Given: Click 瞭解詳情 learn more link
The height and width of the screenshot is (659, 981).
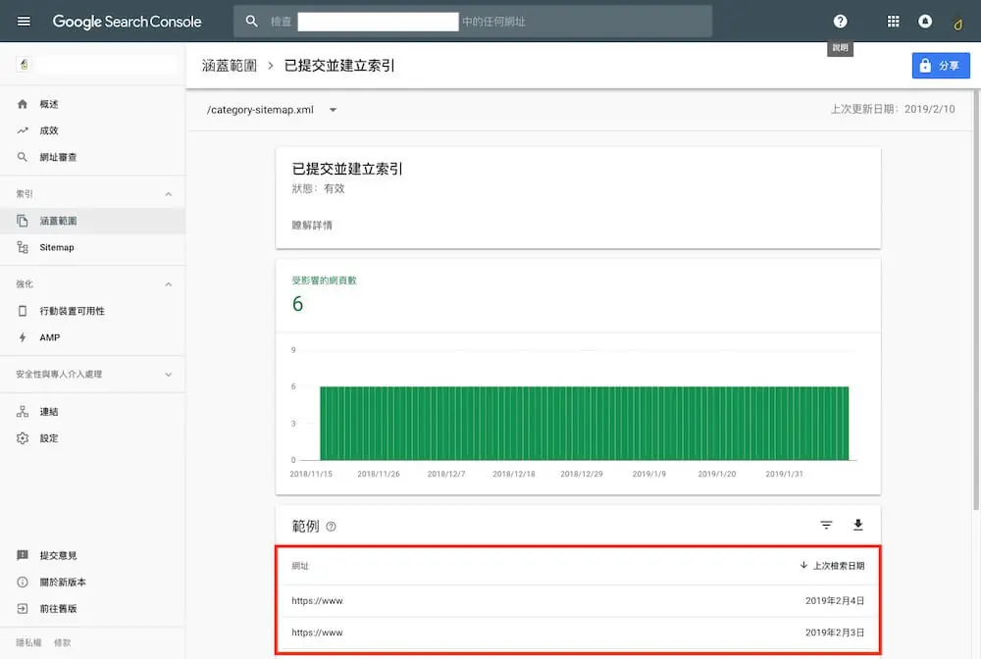Looking at the screenshot, I should click(312, 226).
